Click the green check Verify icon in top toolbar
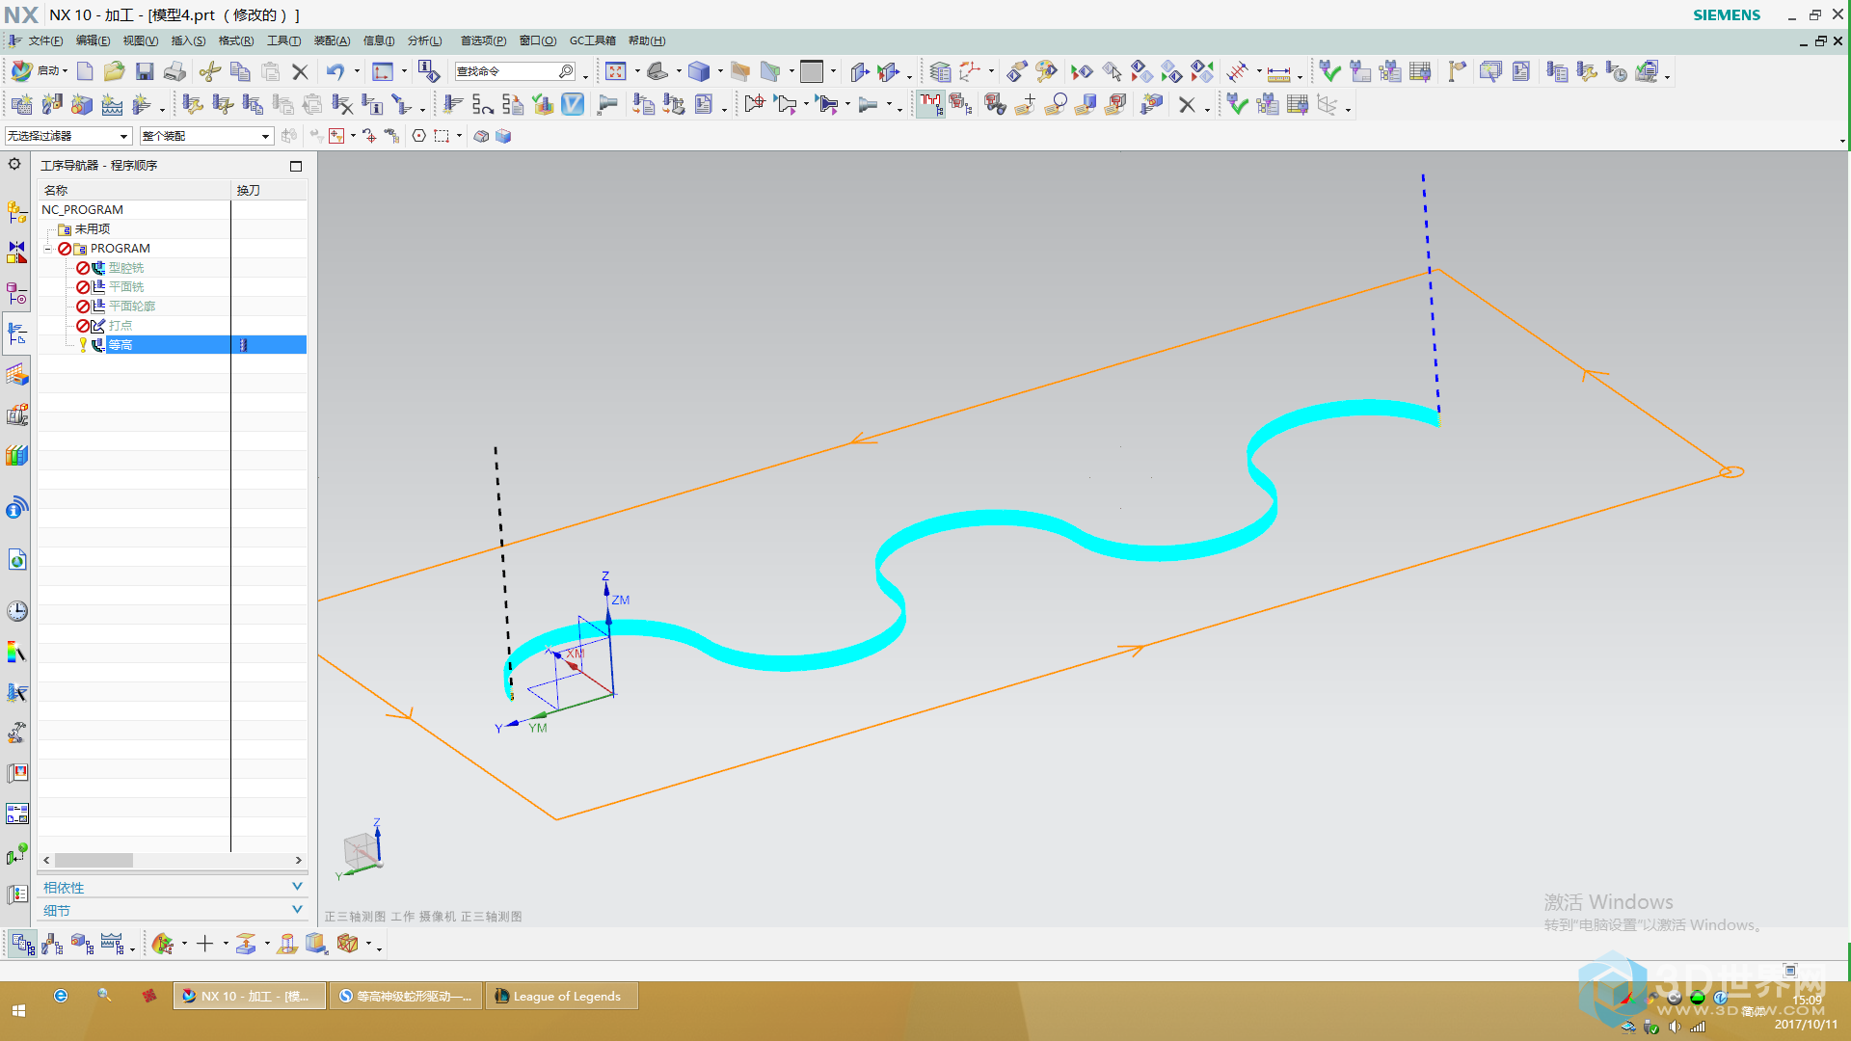Screen dimensions: 1851x1041 pyautogui.click(x=1330, y=71)
